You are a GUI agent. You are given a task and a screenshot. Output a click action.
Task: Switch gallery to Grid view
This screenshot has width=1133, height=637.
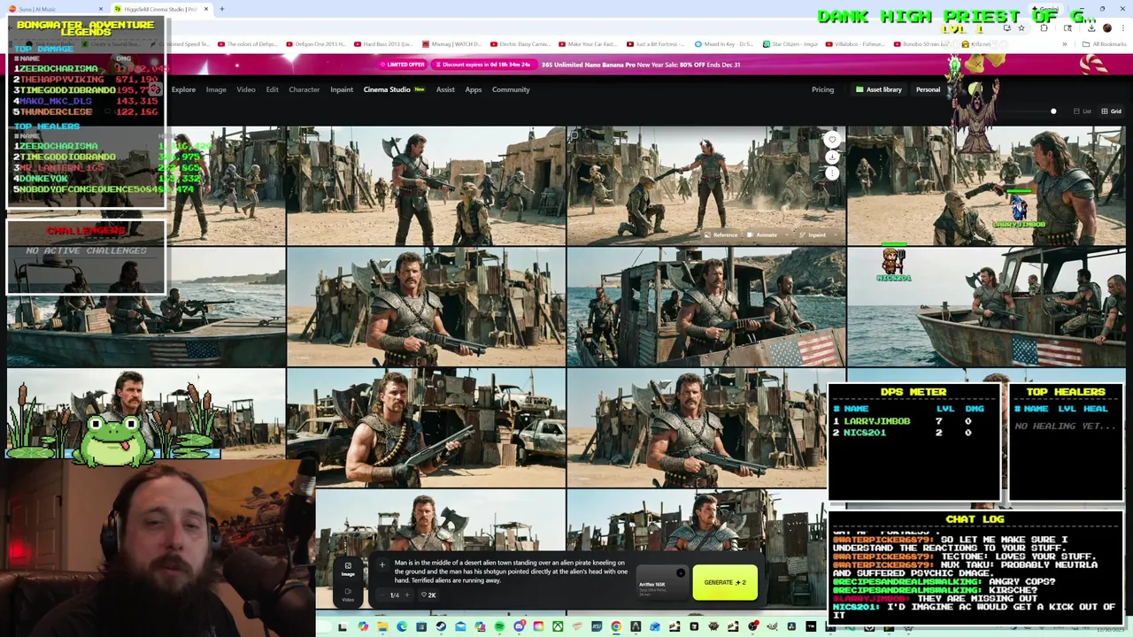tap(1111, 111)
